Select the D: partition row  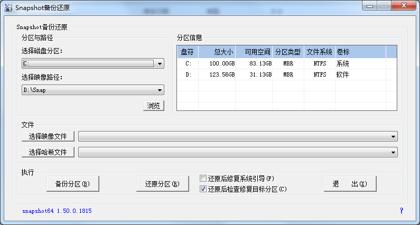pos(264,74)
